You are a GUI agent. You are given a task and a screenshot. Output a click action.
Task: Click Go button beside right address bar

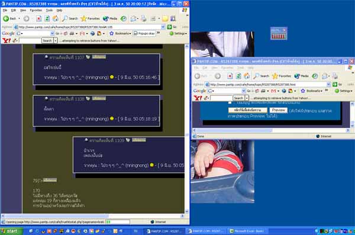point(337,84)
